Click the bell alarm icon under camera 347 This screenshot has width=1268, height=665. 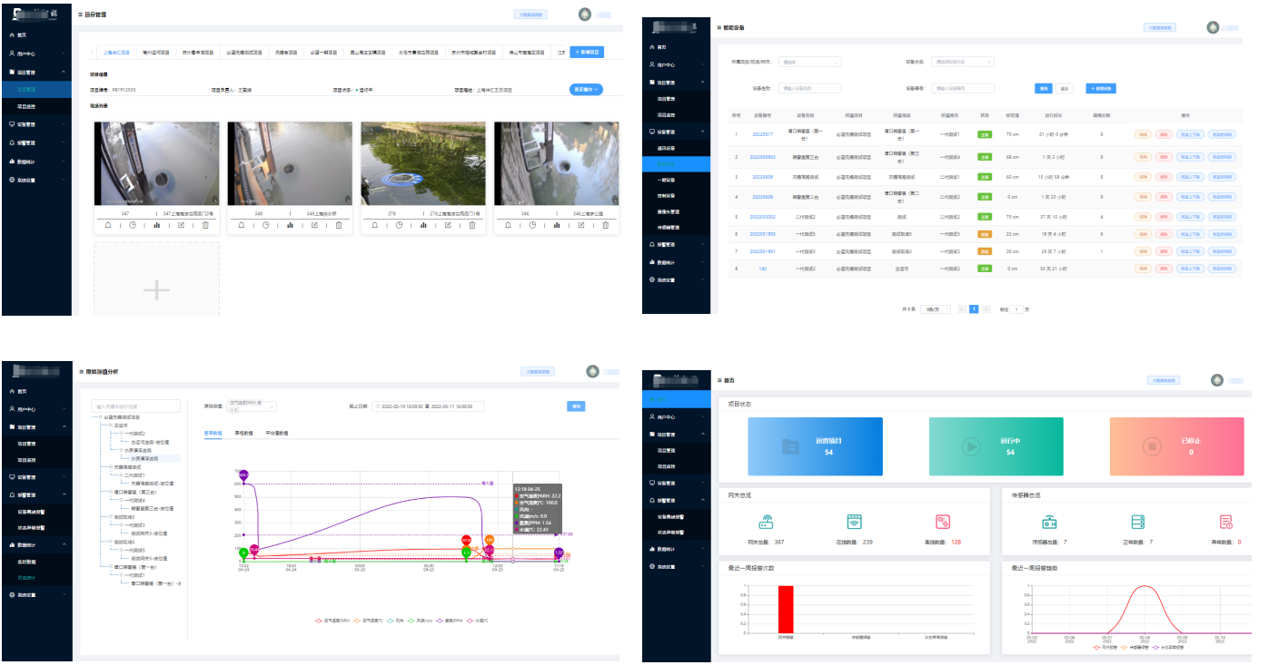click(108, 225)
